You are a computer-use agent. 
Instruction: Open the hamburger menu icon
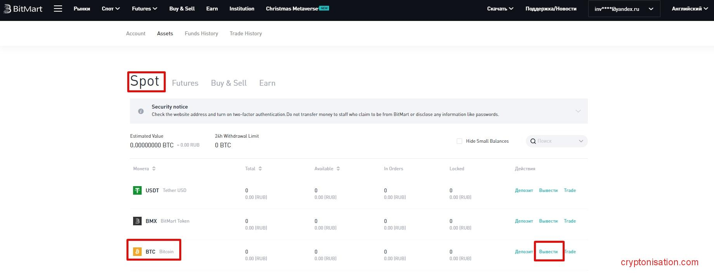58,9
